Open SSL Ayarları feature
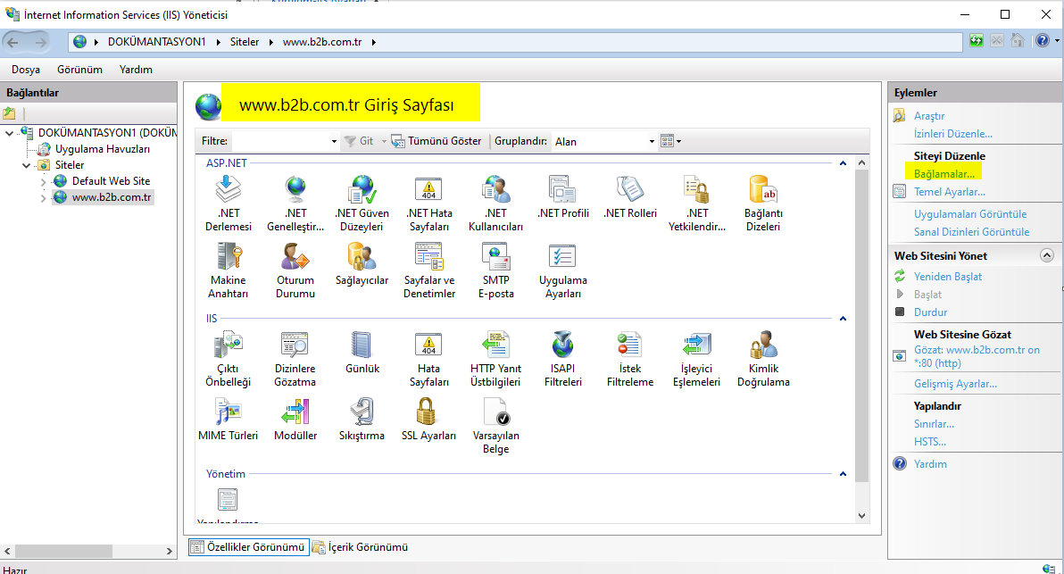 pos(428,420)
